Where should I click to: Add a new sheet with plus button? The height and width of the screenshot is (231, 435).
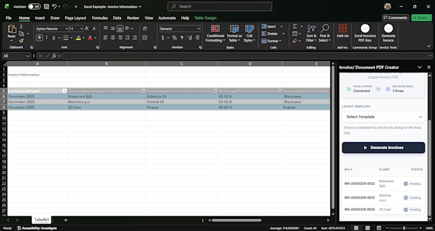click(x=66, y=220)
